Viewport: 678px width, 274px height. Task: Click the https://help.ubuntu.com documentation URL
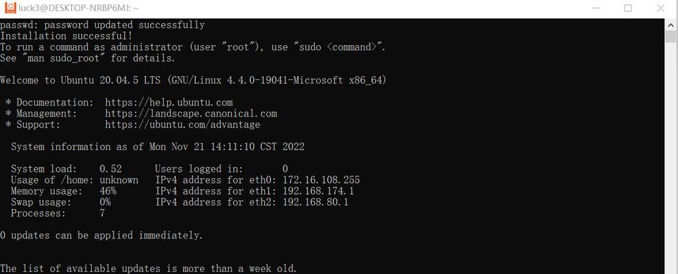[169, 103]
